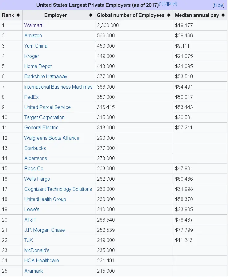Open citation reference 1
The image size is (228, 277).
(161, 4)
